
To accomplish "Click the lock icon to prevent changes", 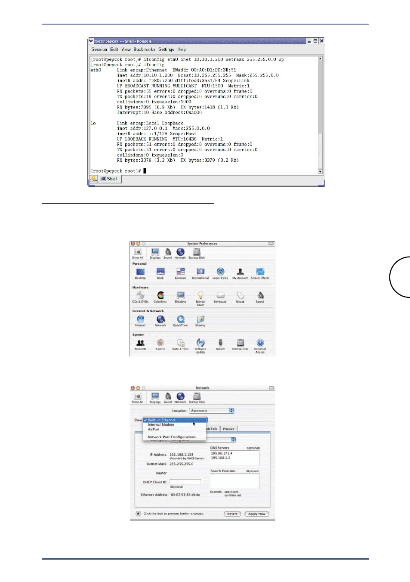I will pyautogui.click(x=138, y=514).
